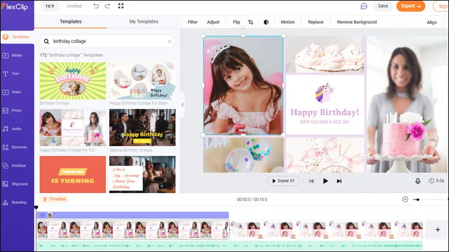Click the microphone voiceover icon
Screen dimensions: 449x252
click(x=418, y=181)
